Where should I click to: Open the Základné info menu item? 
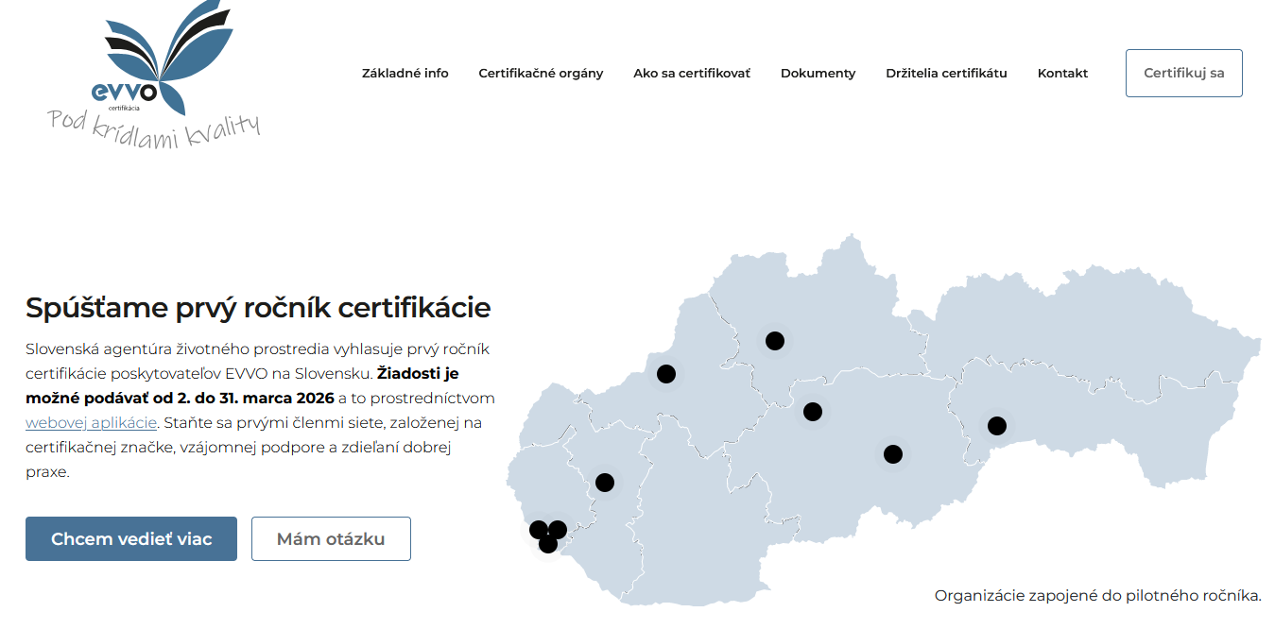click(x=405, y=74)
